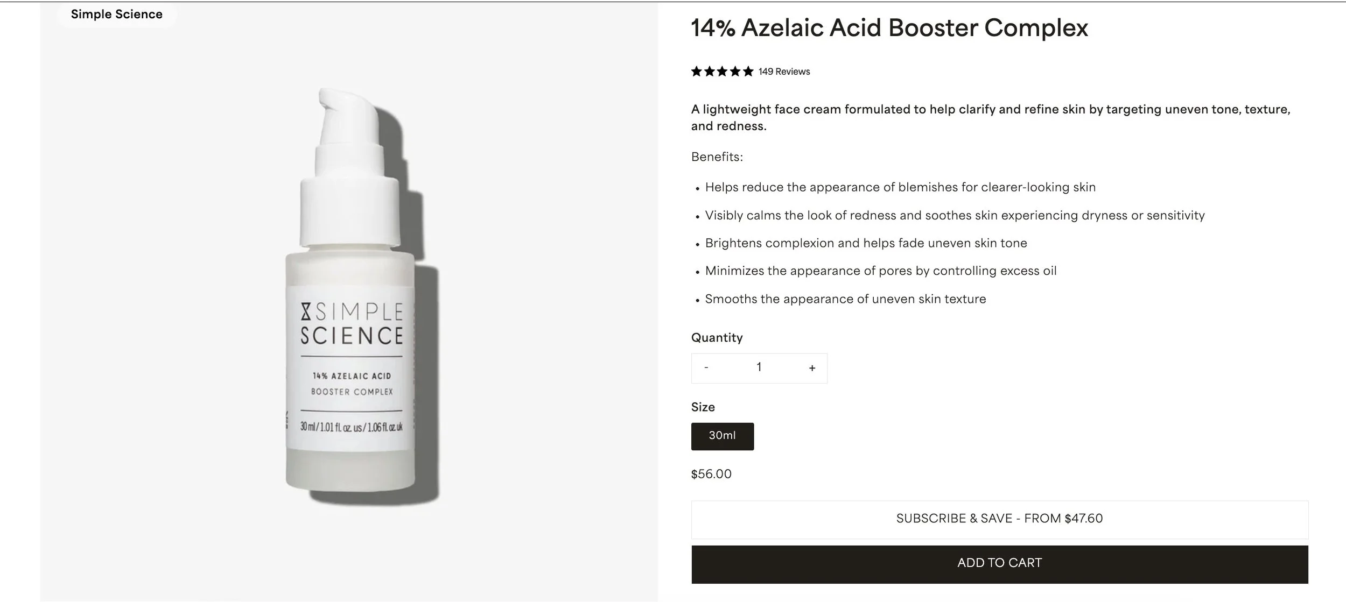Click the 14% Azelaic Acid Booster Complex title
The width and height of the screenshot is (1346, 602).
pyautogui.click(x=889, y=28)
